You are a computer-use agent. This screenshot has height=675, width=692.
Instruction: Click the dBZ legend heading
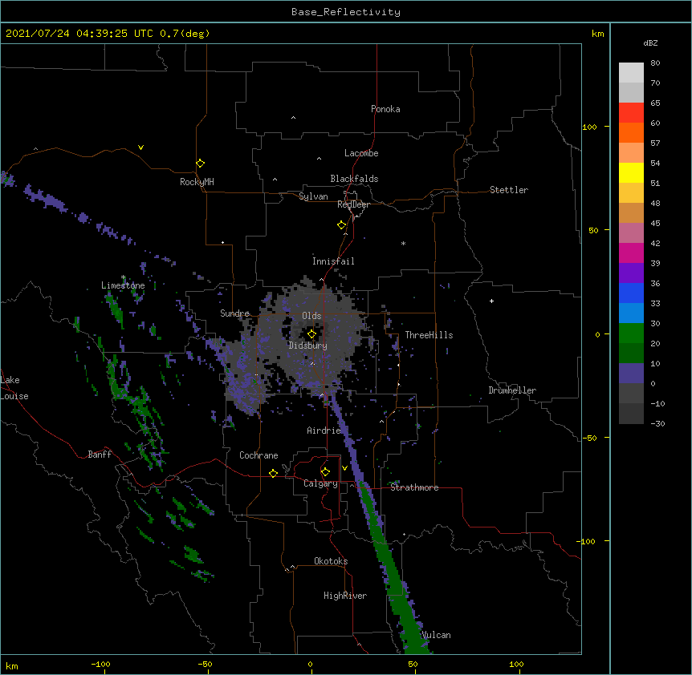(x=650, y=42)
